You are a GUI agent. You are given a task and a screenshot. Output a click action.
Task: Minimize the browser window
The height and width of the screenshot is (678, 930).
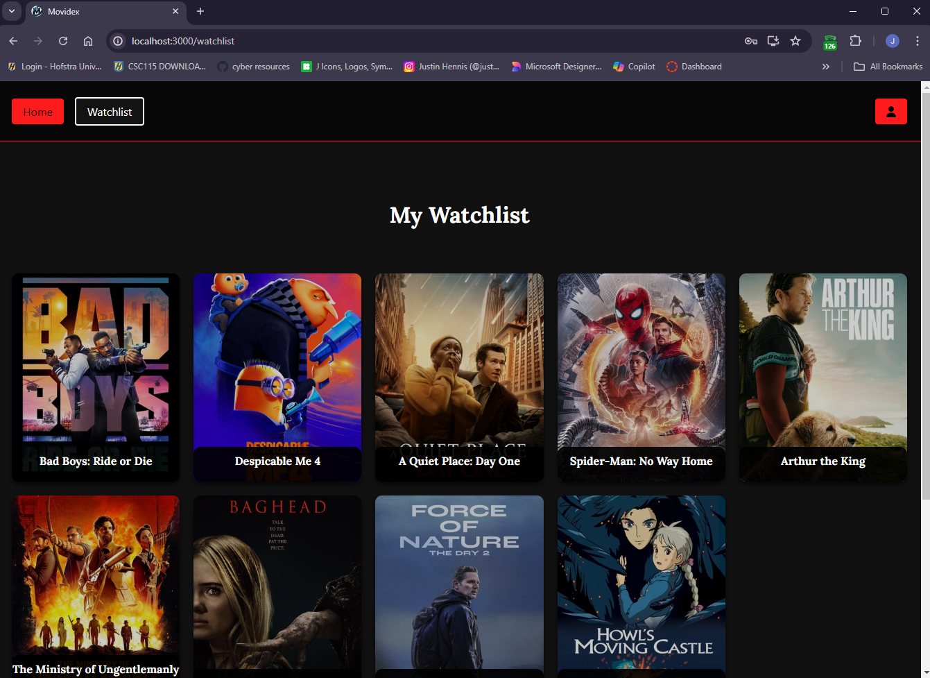pos(853,11)
